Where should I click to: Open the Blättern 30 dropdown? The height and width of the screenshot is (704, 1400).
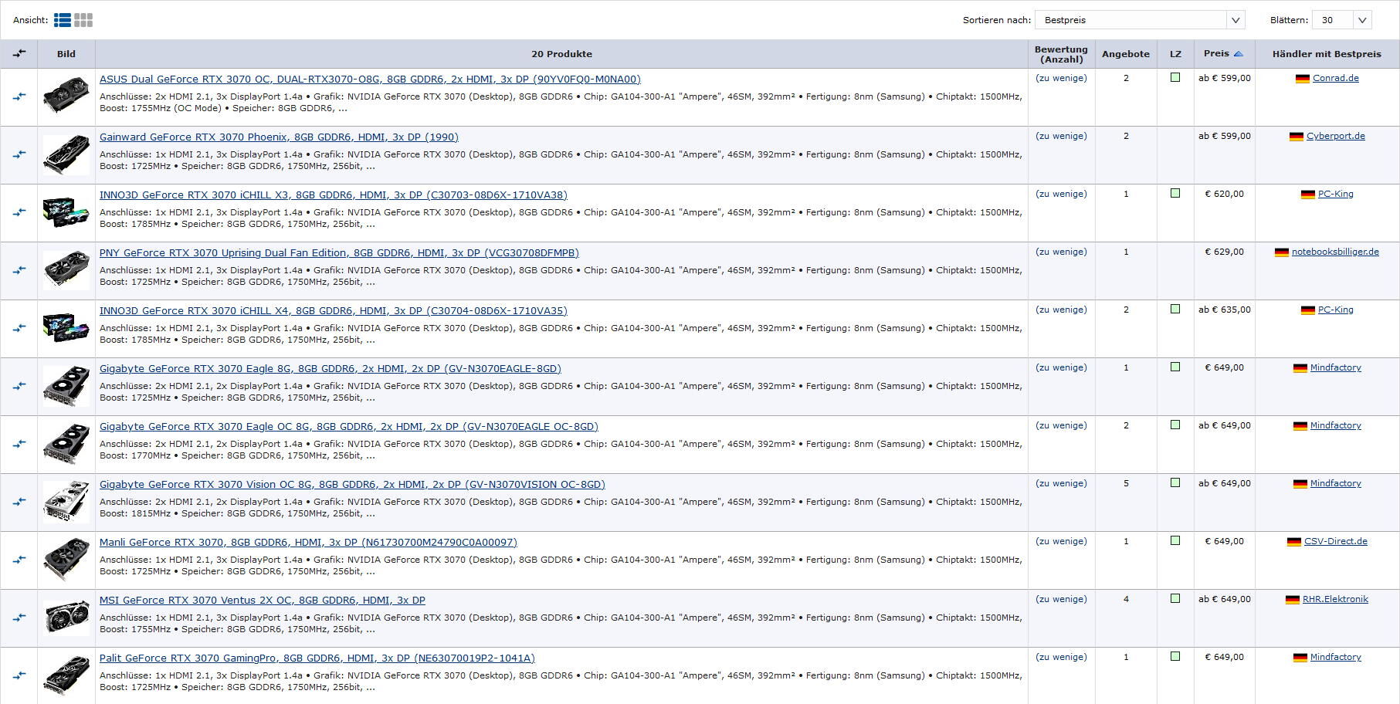[1341, 20]
